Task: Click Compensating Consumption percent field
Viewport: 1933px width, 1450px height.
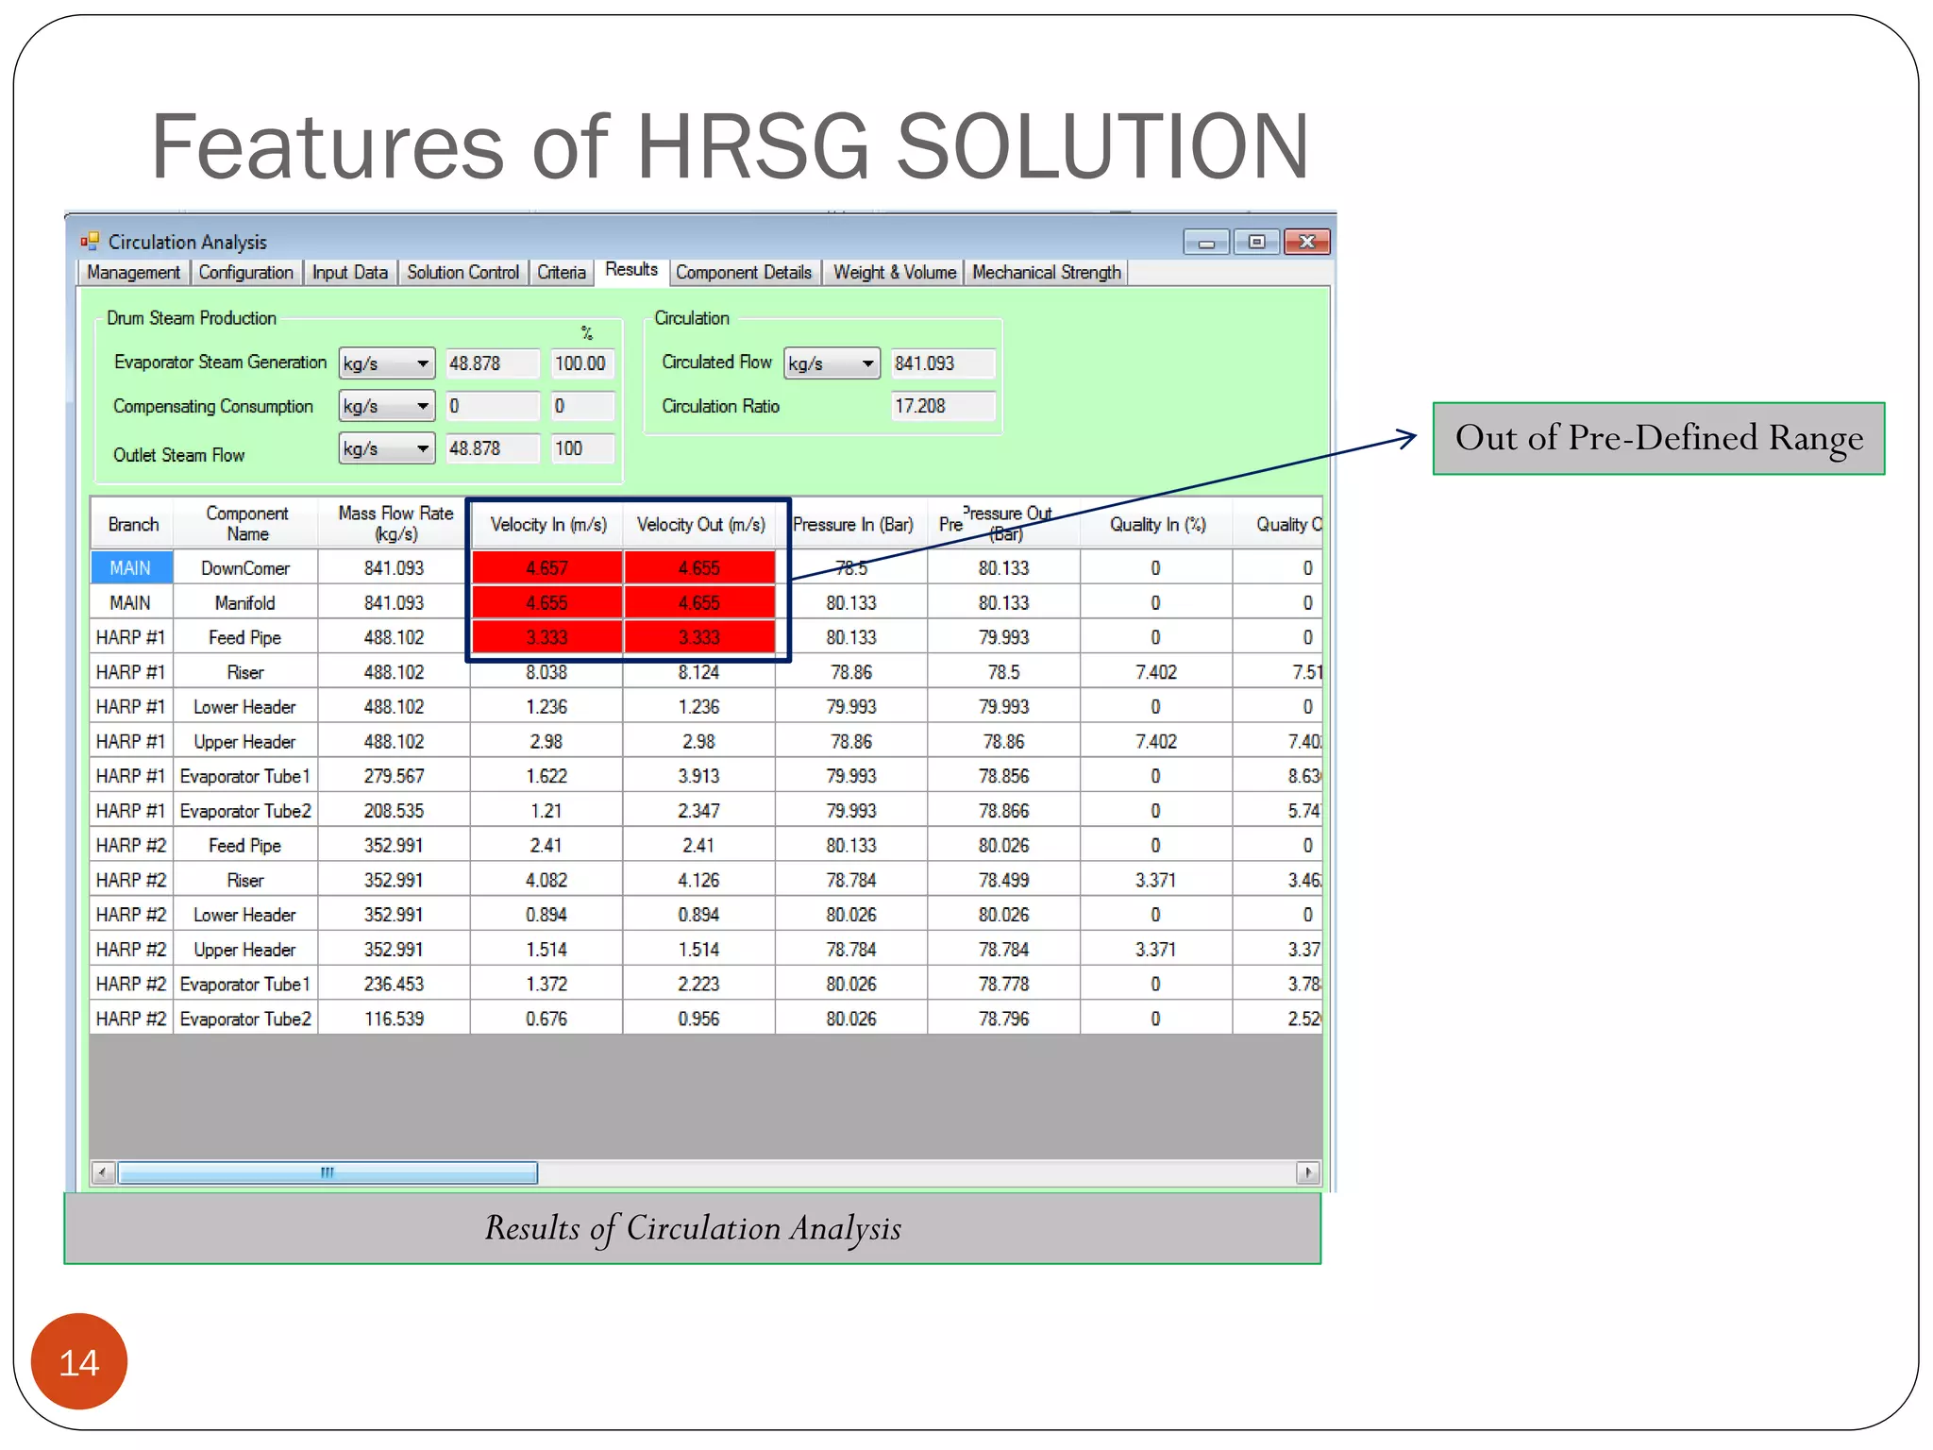Action: click(x=583, y=406)
